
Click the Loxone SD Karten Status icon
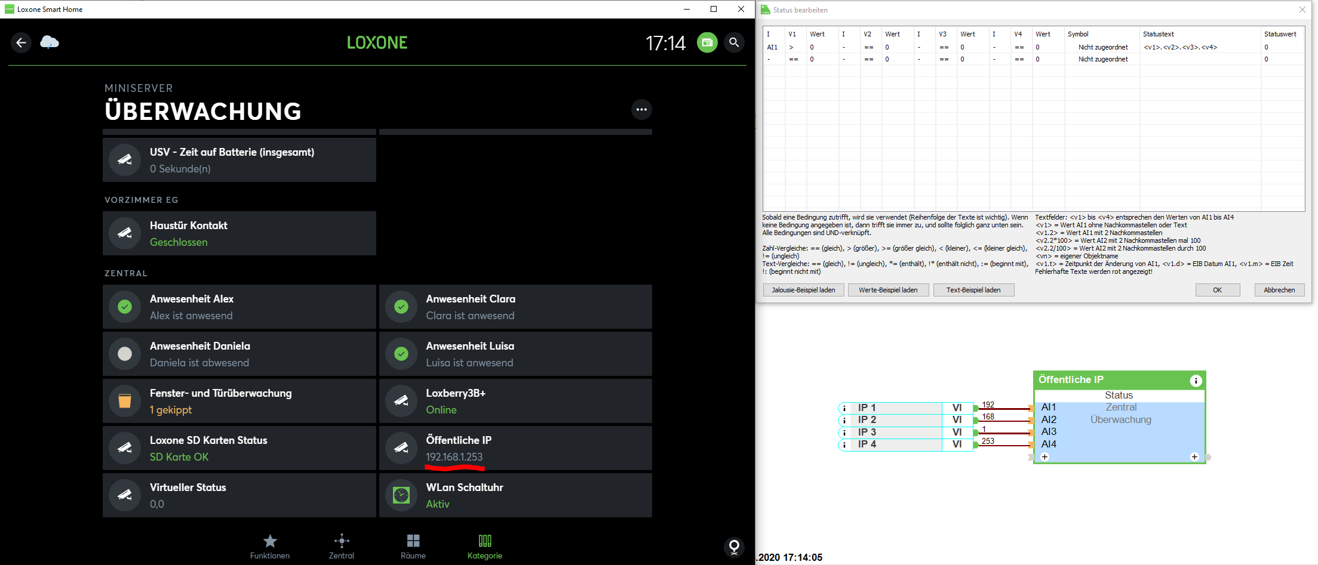point(125,448)
